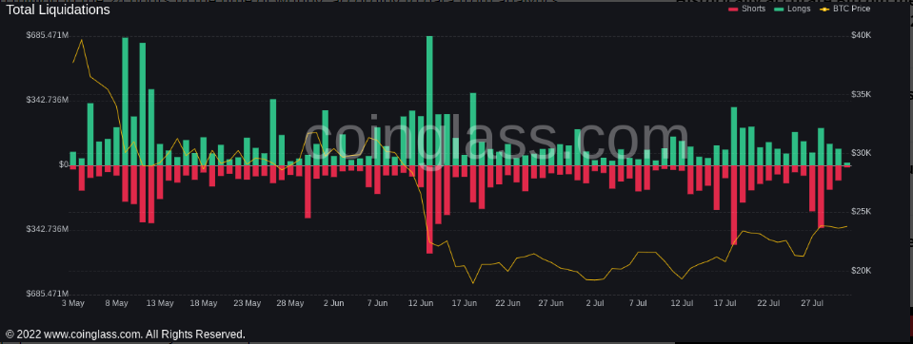This screenshot has height=344, width=913.
Task: Select the x-axis label 7 Jun
Action: pos(377,303)
